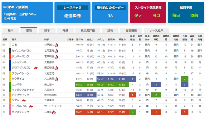Sort by the 出遅率 column header
The height and width of the screenshot is (120, 206).
point(70,39)
